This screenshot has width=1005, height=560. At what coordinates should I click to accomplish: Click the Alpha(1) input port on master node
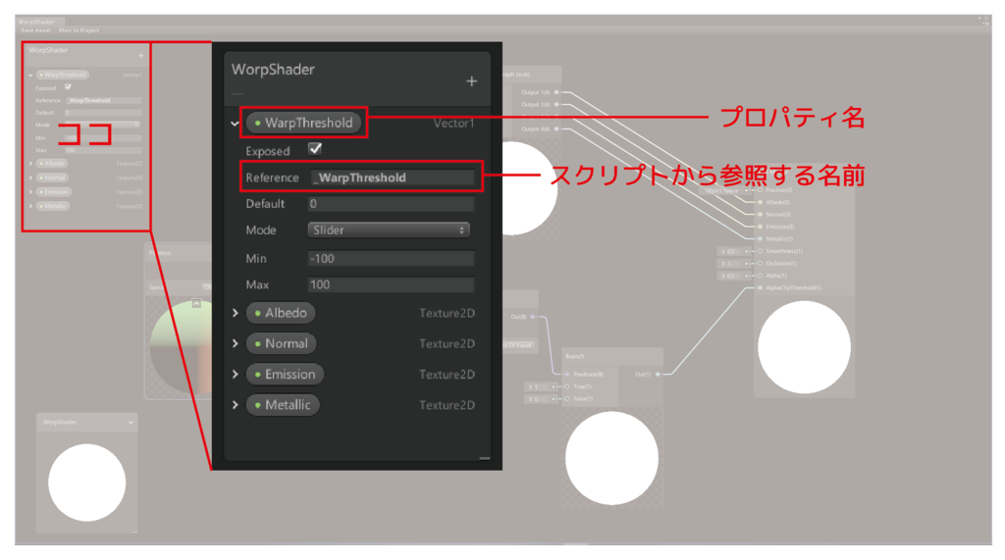point(761,276)
